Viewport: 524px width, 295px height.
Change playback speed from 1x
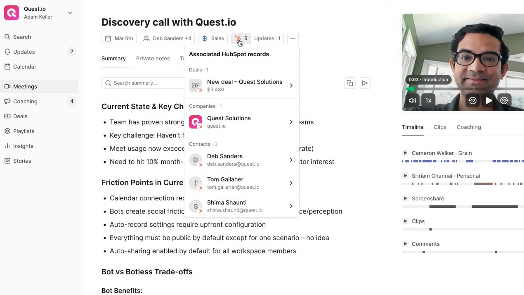click(428, 100)
